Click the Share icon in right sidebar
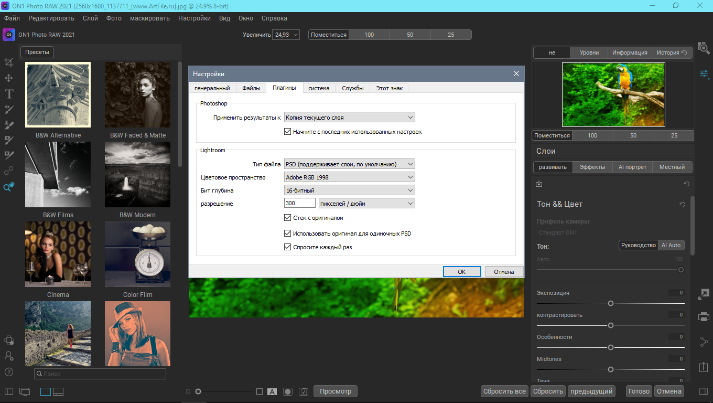 (704, 342)
